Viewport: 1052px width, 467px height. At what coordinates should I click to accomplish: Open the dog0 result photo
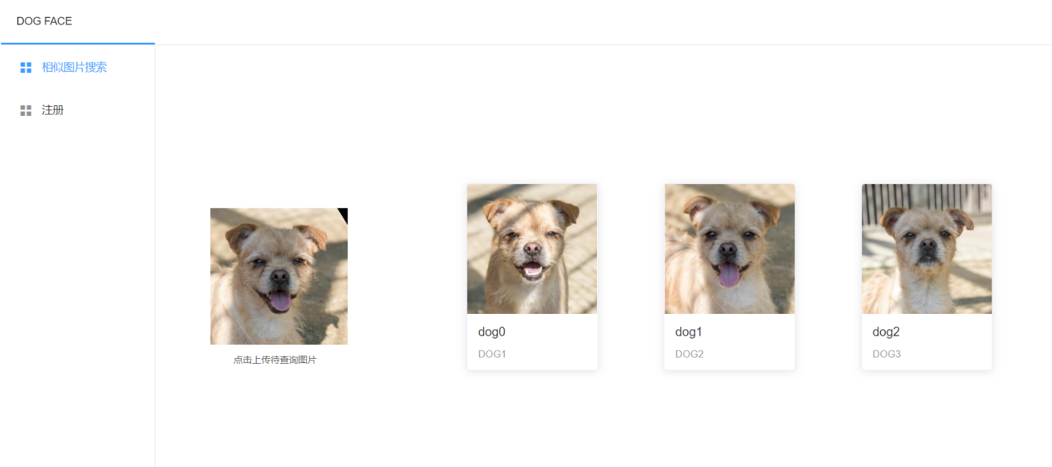click(x=532, y=249)
